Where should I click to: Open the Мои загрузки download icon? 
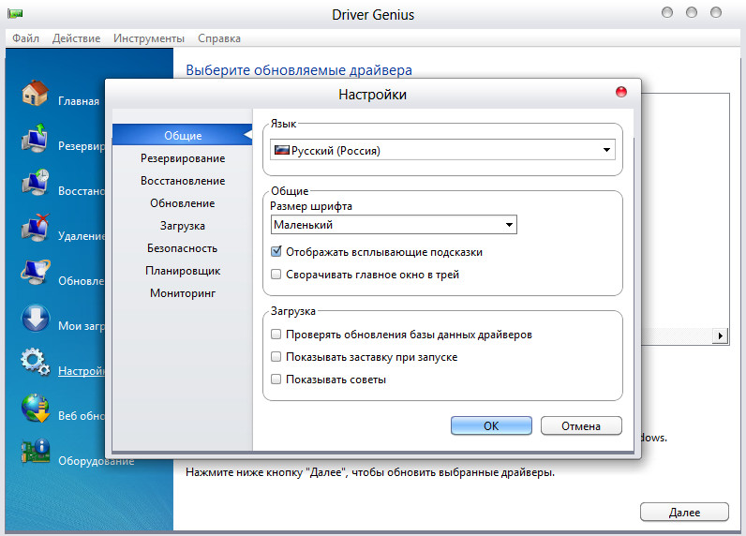35,319
